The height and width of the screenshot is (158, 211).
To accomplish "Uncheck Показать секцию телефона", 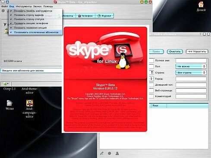I will pyautogui.click(x=36, y=23).
